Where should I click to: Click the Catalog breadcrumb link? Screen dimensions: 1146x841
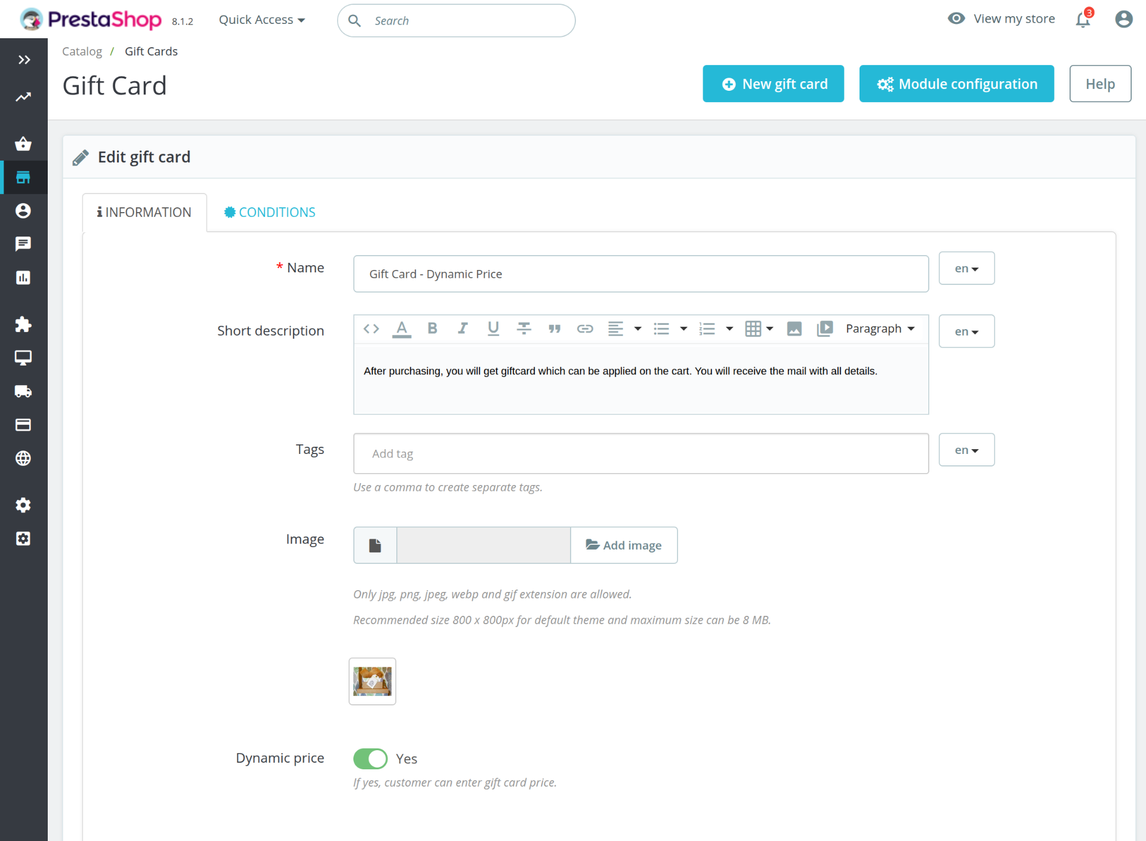coord(82,51)
